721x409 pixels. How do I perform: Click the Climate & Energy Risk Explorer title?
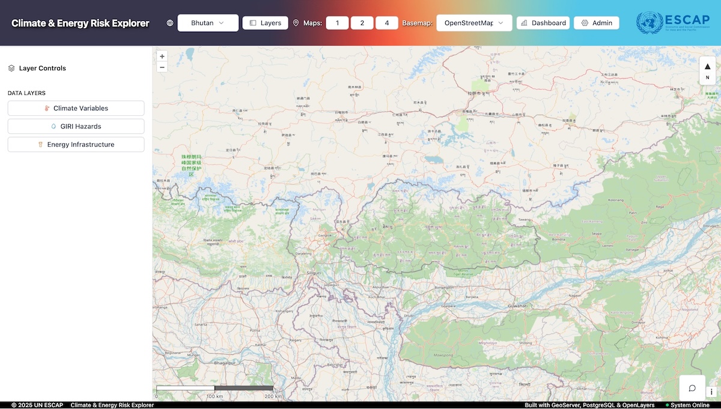[x=81, y=23]
